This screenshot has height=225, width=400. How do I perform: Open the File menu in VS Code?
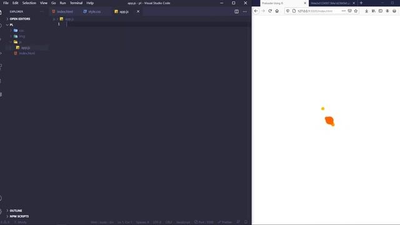(x=6, y=3)
